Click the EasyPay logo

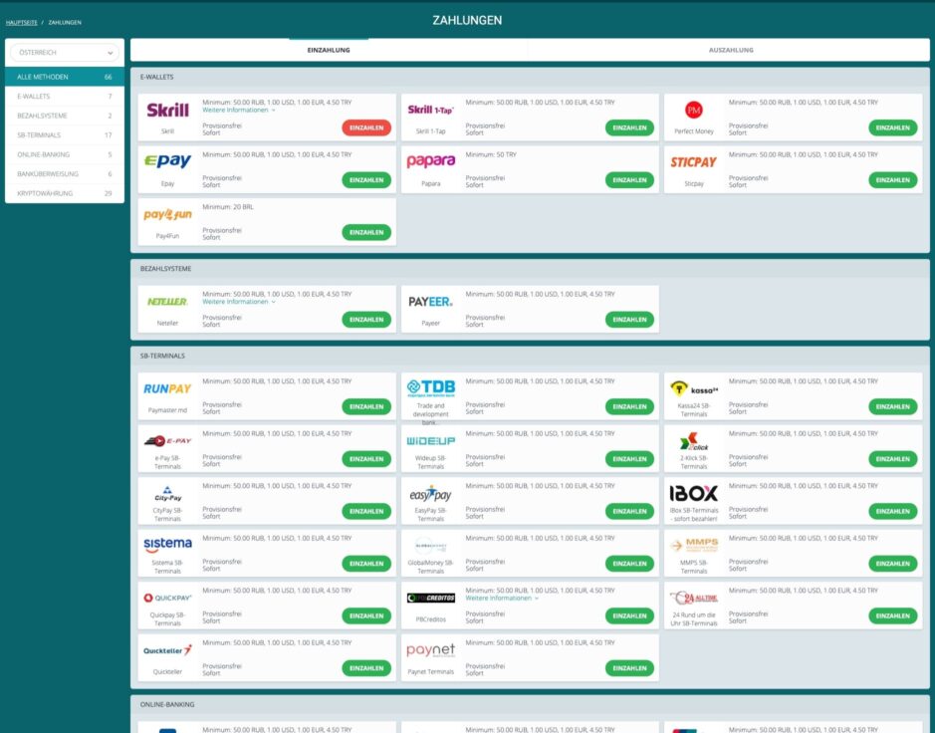tap(430, 494)
